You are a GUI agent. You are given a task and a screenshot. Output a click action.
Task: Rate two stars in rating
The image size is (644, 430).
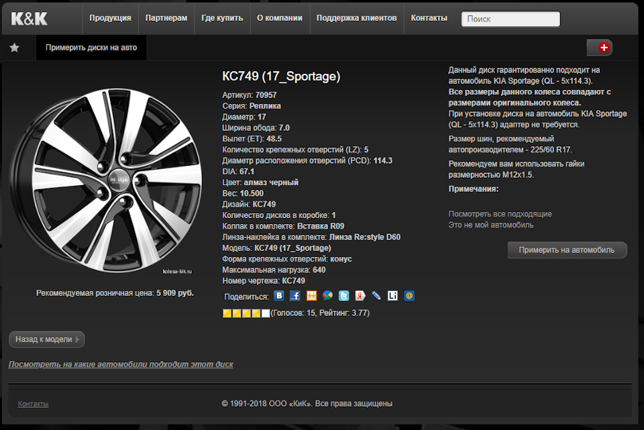coord(237,313)
